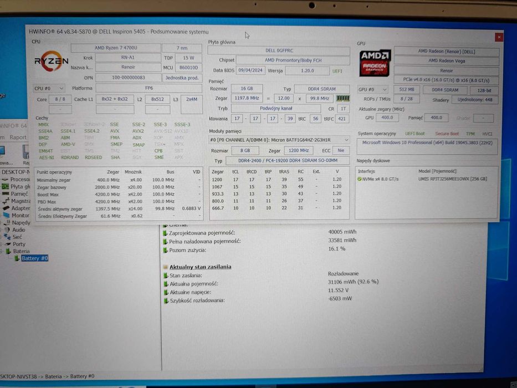The width and height of the screenshot is (517, 388).
Task: Click the 8 / 8 core count field
Action: (x=60, y=99)
